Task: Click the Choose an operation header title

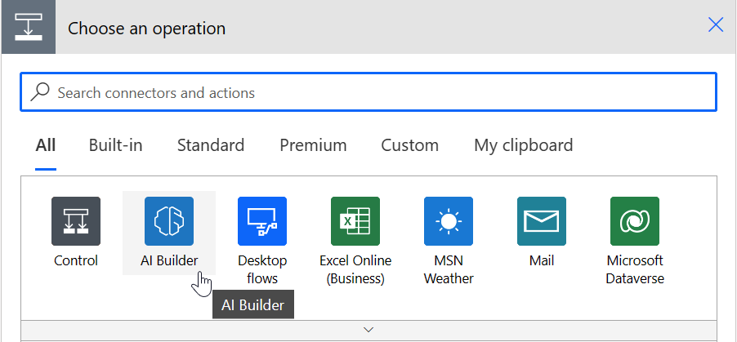Action: 146,29
